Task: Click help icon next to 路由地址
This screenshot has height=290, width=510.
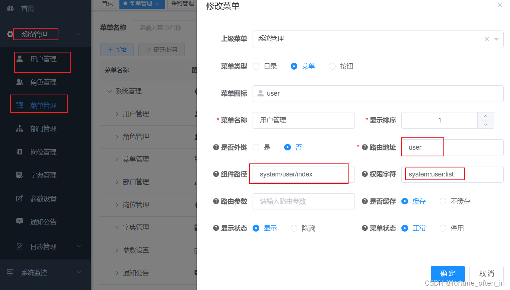Action: (365, 147)
